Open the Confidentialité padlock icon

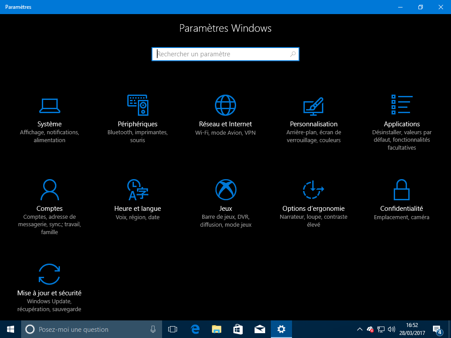pyautogui.click(x=402, y=190)
